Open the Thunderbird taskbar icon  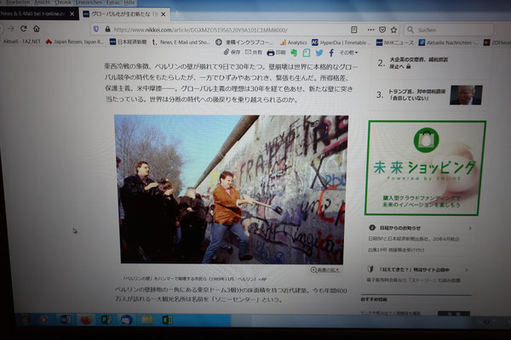click(126, 320)
